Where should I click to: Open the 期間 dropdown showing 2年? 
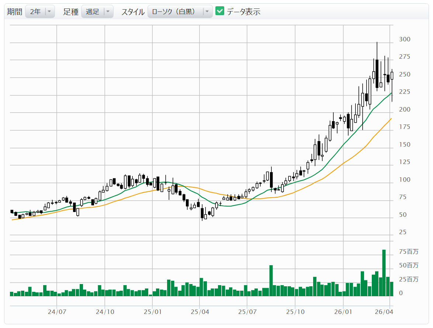coord(40,11)
